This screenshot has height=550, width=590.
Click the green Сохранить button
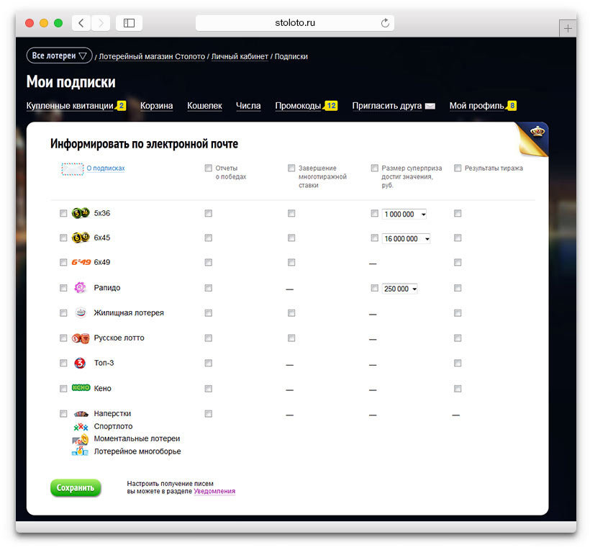click(75, 487)
